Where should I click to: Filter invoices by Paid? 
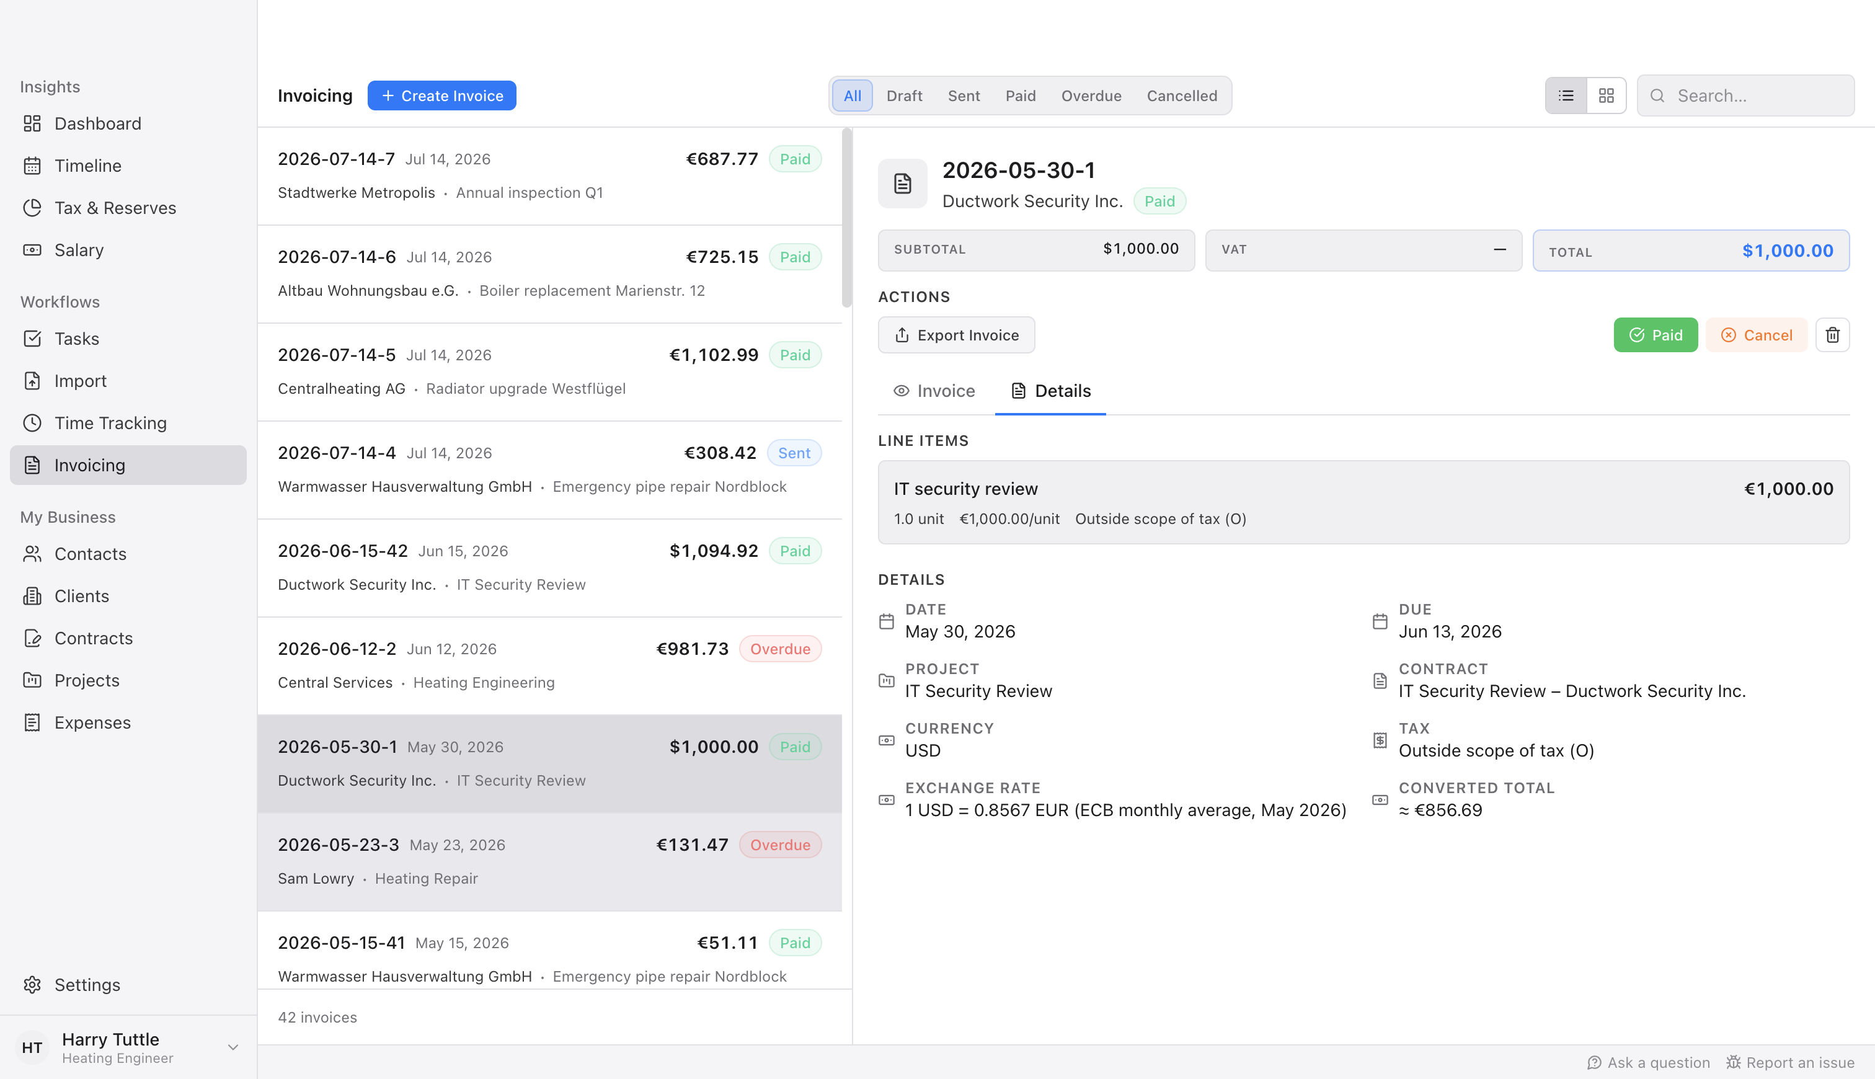coord(1020,95)
